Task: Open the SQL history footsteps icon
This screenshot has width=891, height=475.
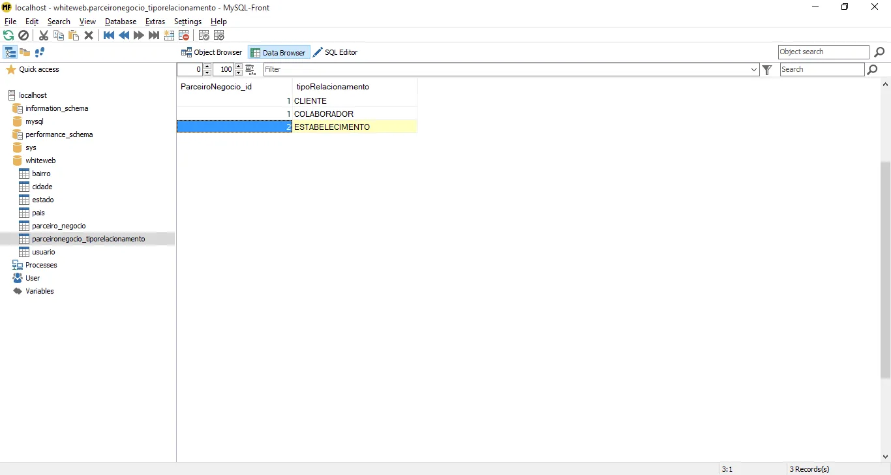Action: tap(40, 52)
